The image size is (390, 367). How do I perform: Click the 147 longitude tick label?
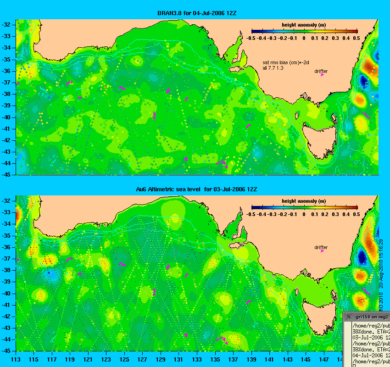click(324, 360)
